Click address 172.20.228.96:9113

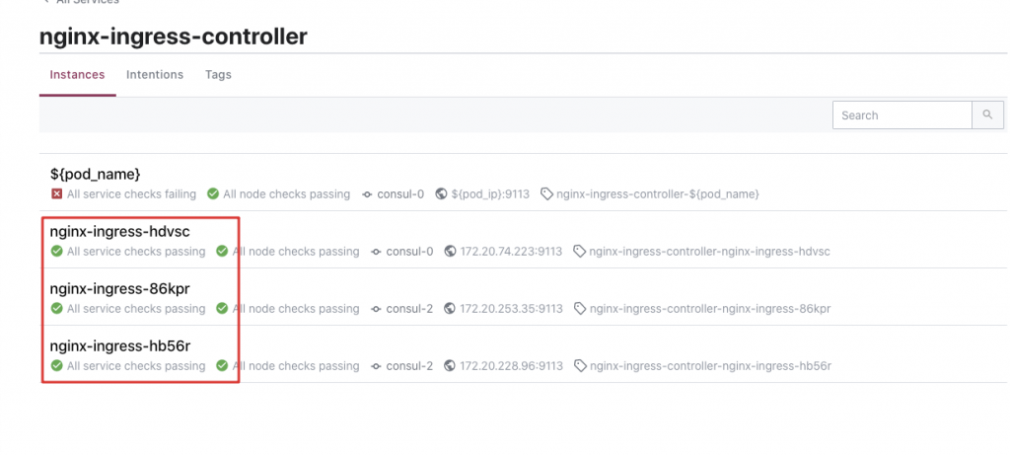coord(511,366)
